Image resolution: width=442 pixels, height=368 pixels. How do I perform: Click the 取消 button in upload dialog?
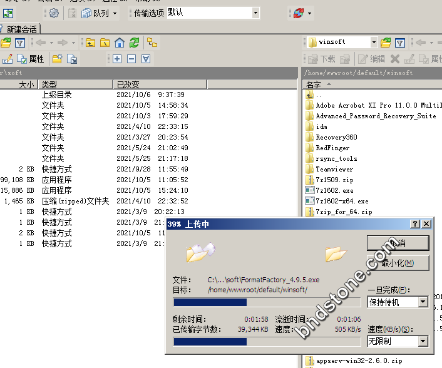click(x=398, y=243)
